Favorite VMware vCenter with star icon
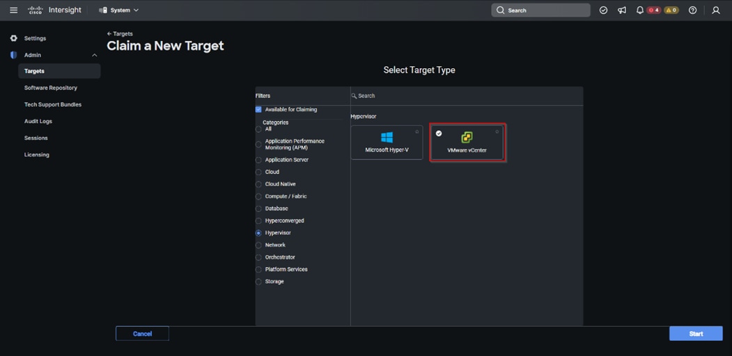Screen dimensions: 732x356 click(497, 132)
